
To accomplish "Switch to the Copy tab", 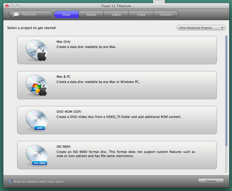I will pos(141,15).
